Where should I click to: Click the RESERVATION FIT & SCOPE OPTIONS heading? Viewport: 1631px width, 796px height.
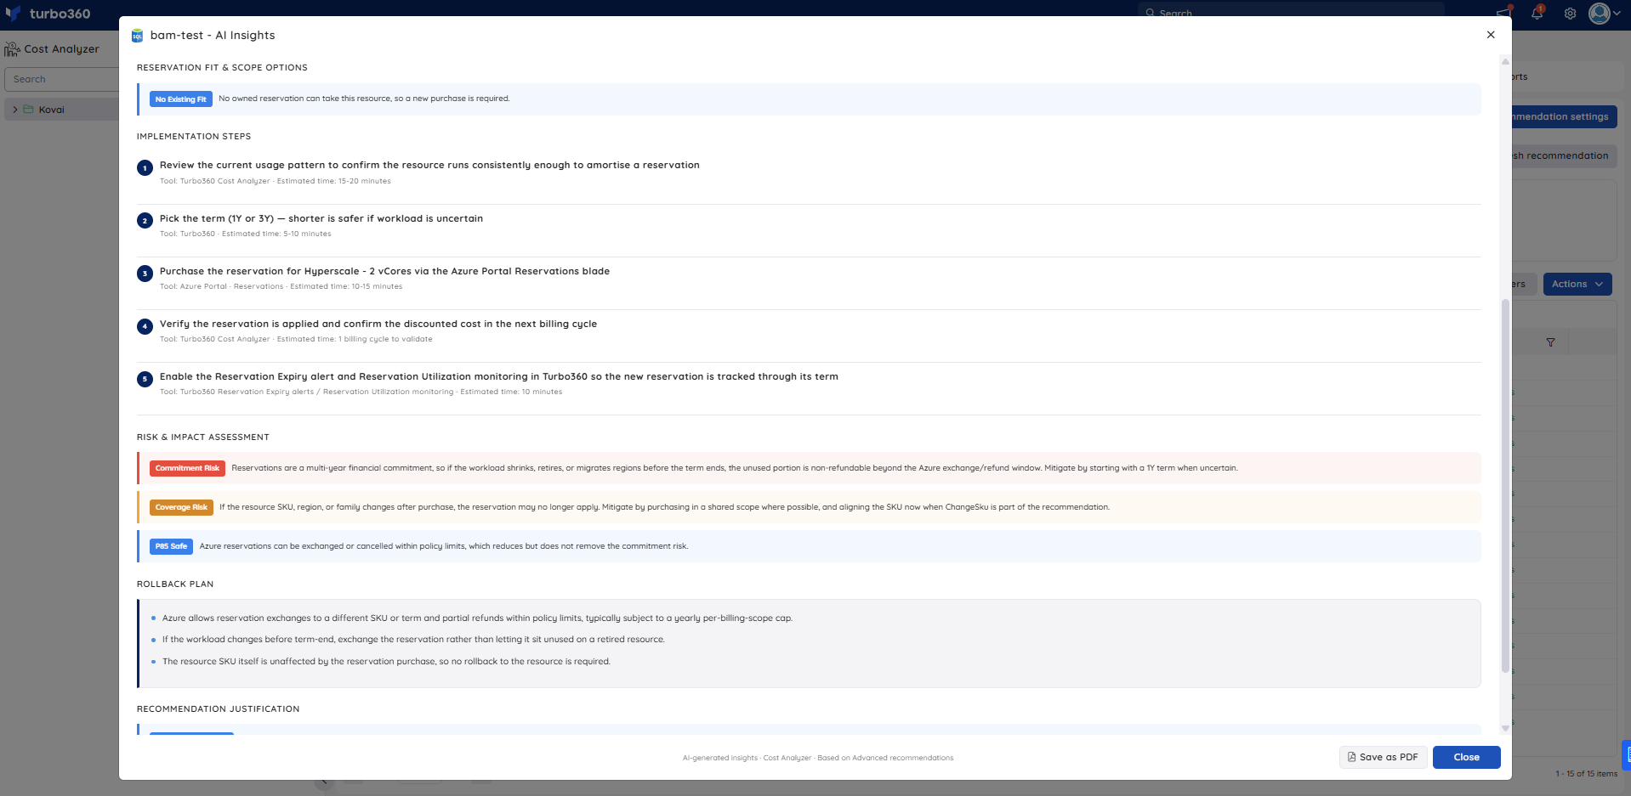(222, 67)
